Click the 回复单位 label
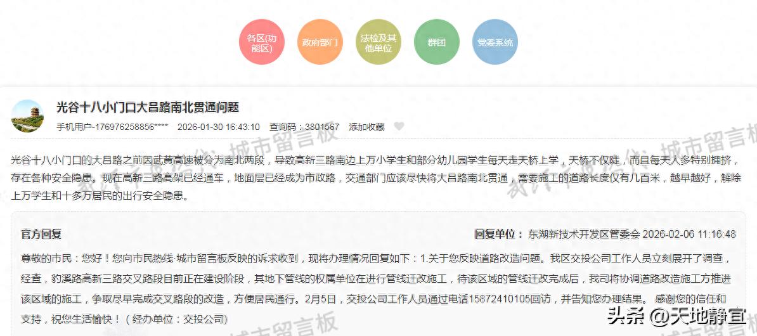Image resolution: width=757 pixels, height=336 pixels. [498, 235]
